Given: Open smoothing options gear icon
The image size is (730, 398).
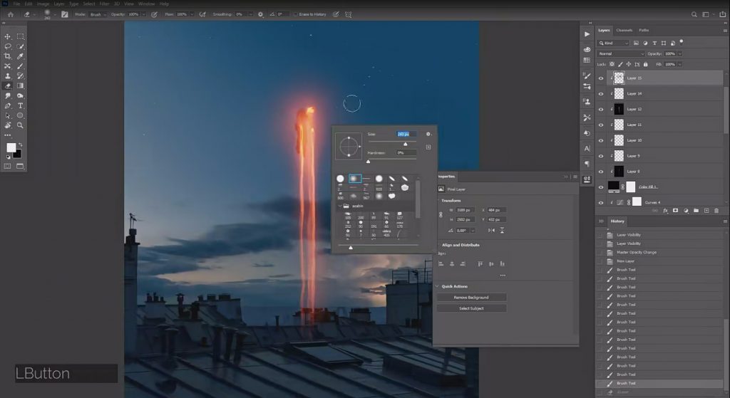Looking at the screenshot, I should pos(260,14).
